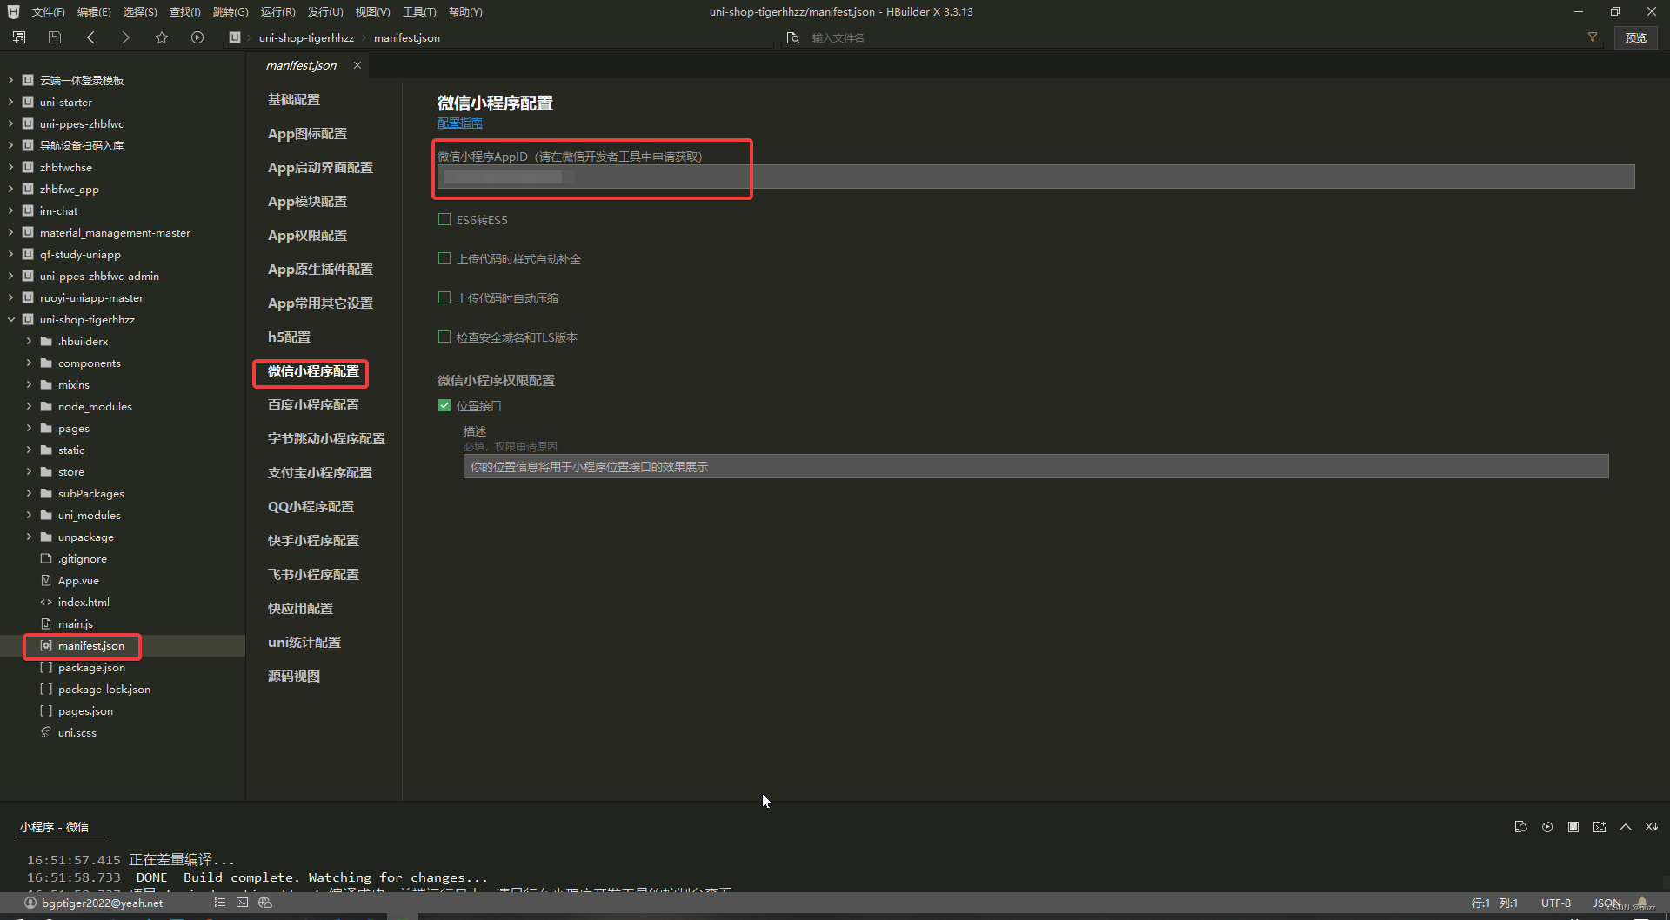This screenshot has height=920, width=1670.
Task: Enable the ES6转ES5 checkbox
Action: (x=444, y=219)
